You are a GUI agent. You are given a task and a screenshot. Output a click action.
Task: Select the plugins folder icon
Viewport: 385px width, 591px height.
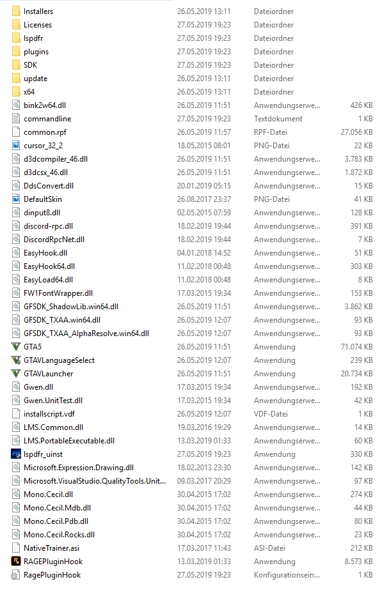[x=16, y=52]
